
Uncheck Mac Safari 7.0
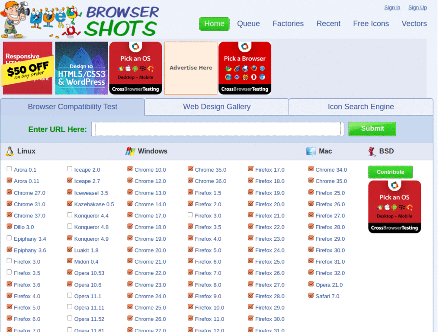[311, 295]
